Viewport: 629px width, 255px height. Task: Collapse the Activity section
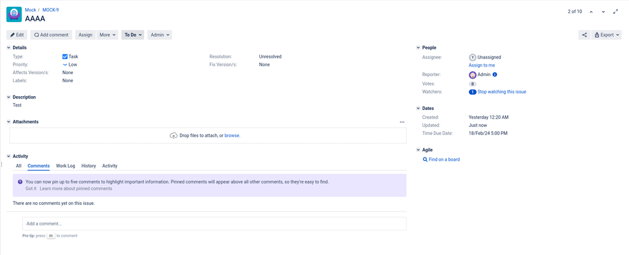pyautogui.click(x=9, y=156)
